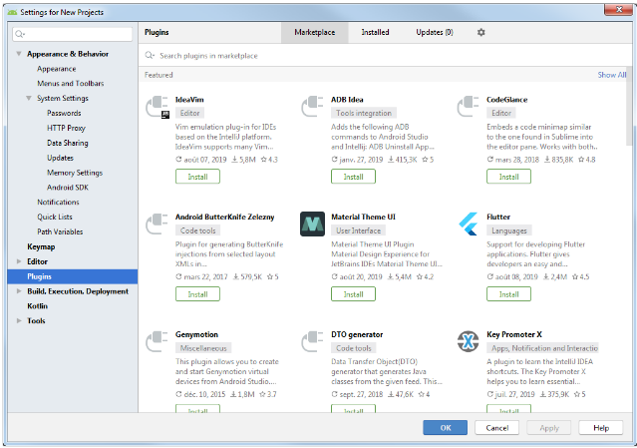The height and width of the screenshot is (448, 637).
Task: Focus the Search plugins in marketplace field
Action: [x=379, y=56]
